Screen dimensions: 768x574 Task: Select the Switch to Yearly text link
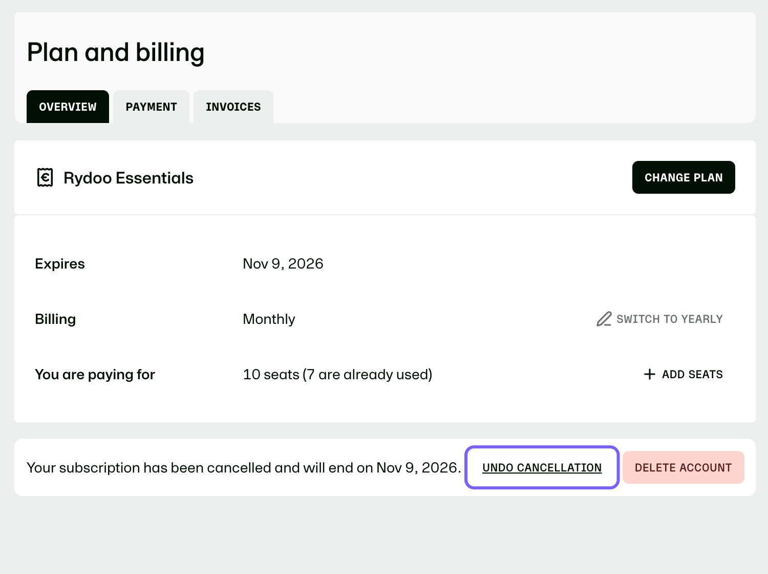point(669,319)
